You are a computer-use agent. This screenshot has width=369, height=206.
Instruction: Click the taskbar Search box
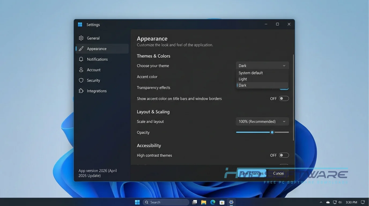tap(166, 202)
